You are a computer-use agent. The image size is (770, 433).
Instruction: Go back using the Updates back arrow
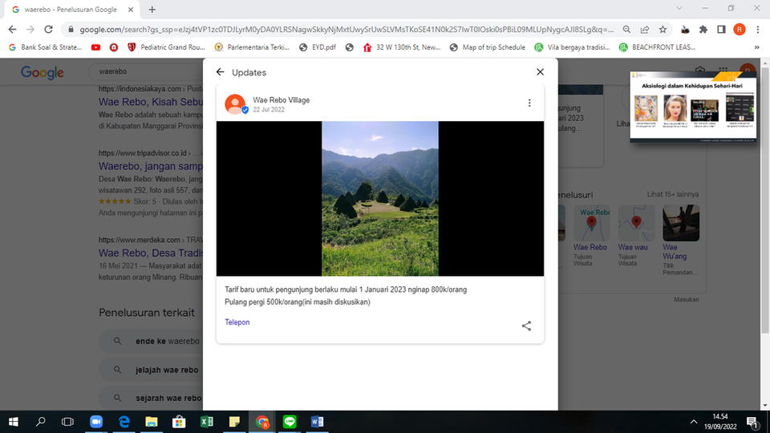[220, 72]
